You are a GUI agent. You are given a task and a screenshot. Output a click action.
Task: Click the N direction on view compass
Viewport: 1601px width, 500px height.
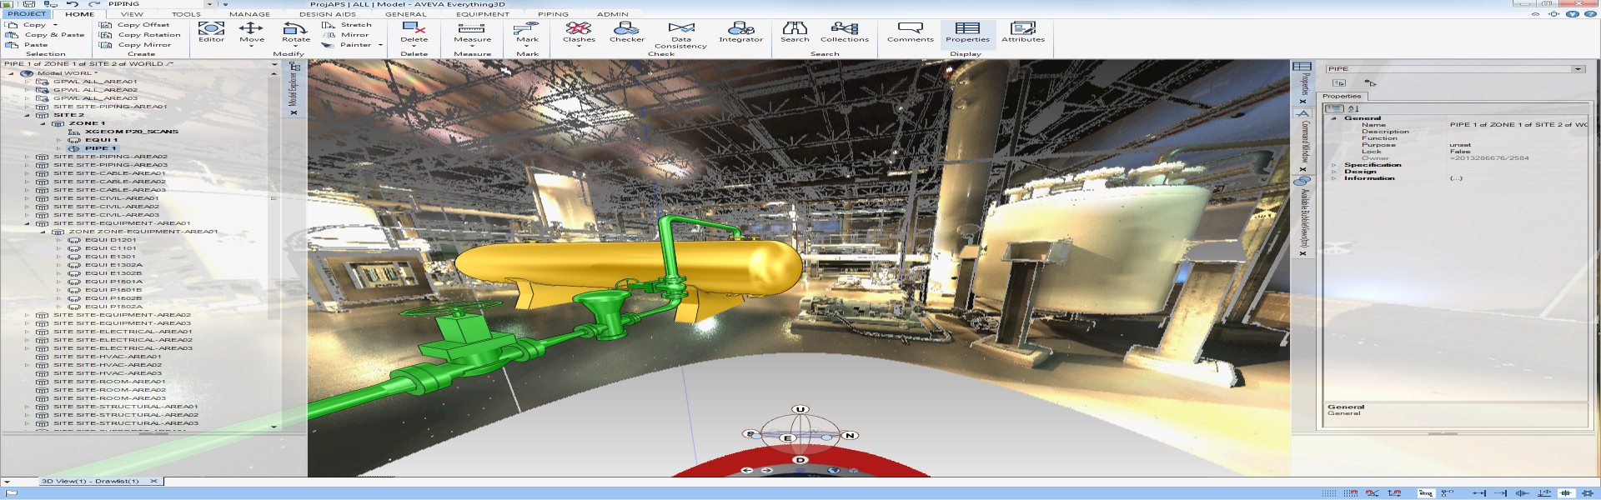point(850,435)
